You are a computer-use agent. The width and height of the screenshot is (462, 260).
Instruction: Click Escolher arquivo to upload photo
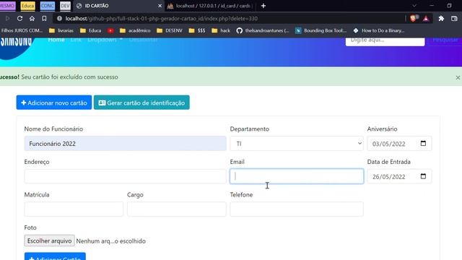pos(50,240)
